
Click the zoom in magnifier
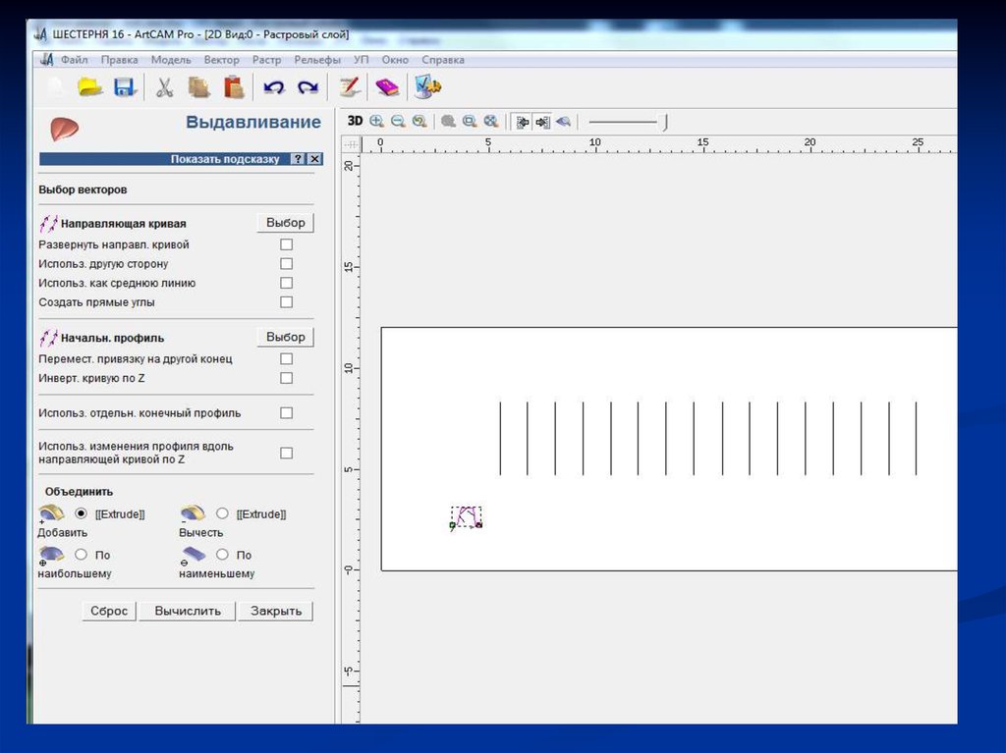[377, 122]
